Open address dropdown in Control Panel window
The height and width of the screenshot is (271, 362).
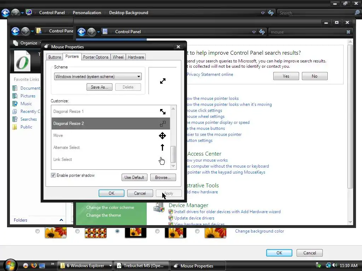coord(254,32)
